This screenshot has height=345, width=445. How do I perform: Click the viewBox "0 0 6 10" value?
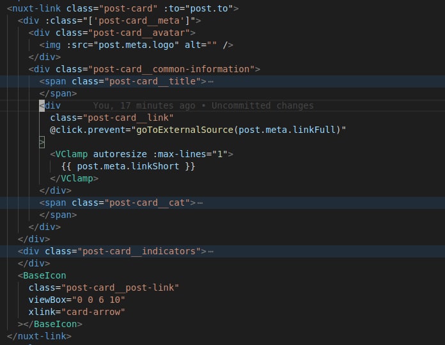tap(98, 300)
